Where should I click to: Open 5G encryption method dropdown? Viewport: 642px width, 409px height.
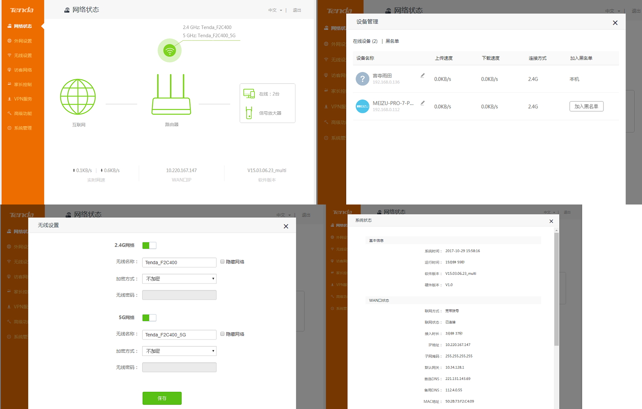coord(179,351)
